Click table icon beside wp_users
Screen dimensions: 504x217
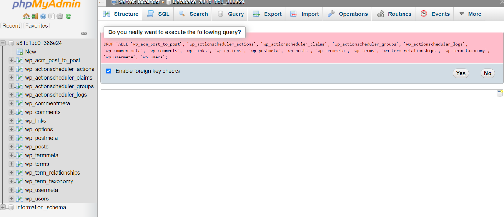click(20, 199)
